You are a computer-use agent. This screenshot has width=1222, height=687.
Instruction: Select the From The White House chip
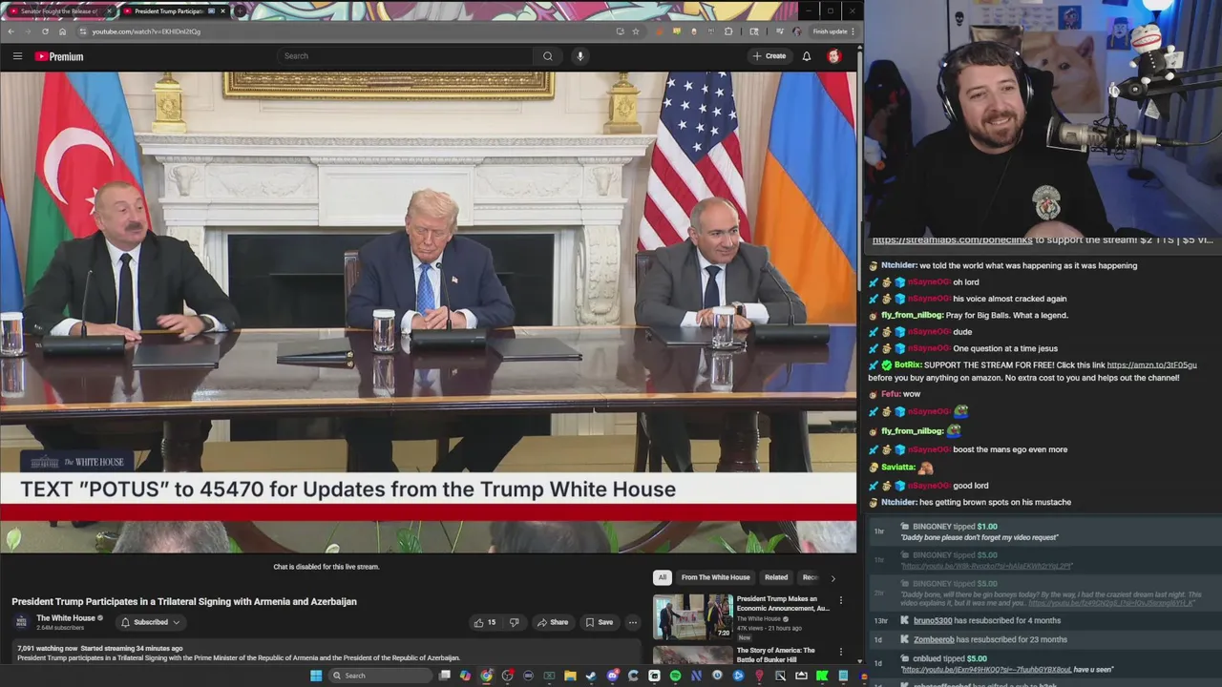715,577
